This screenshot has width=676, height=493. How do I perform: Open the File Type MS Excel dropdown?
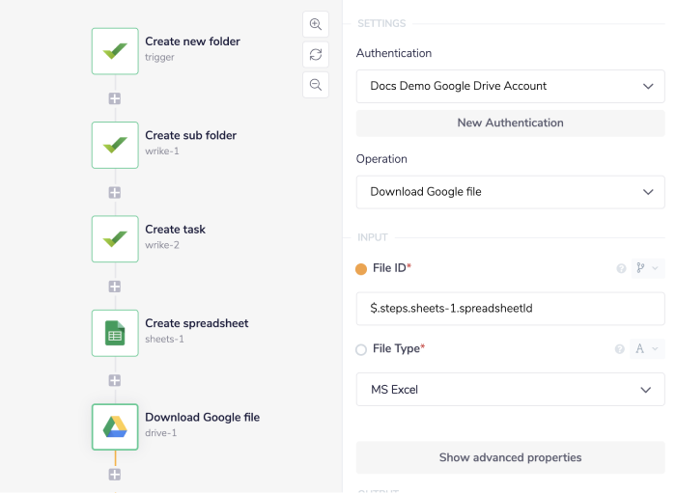pyautogui.click(x=510, y=390)
